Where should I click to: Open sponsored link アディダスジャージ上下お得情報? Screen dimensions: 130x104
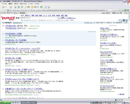(16, 40)
